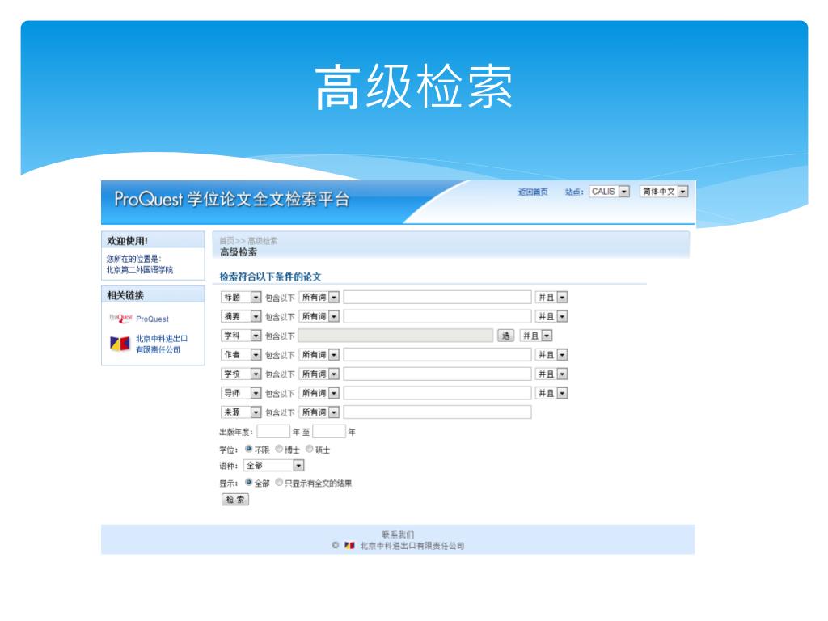Click the ProQuest 学位论文全文检索平台 banner title
Screen dimensions: 828x621
232,200
